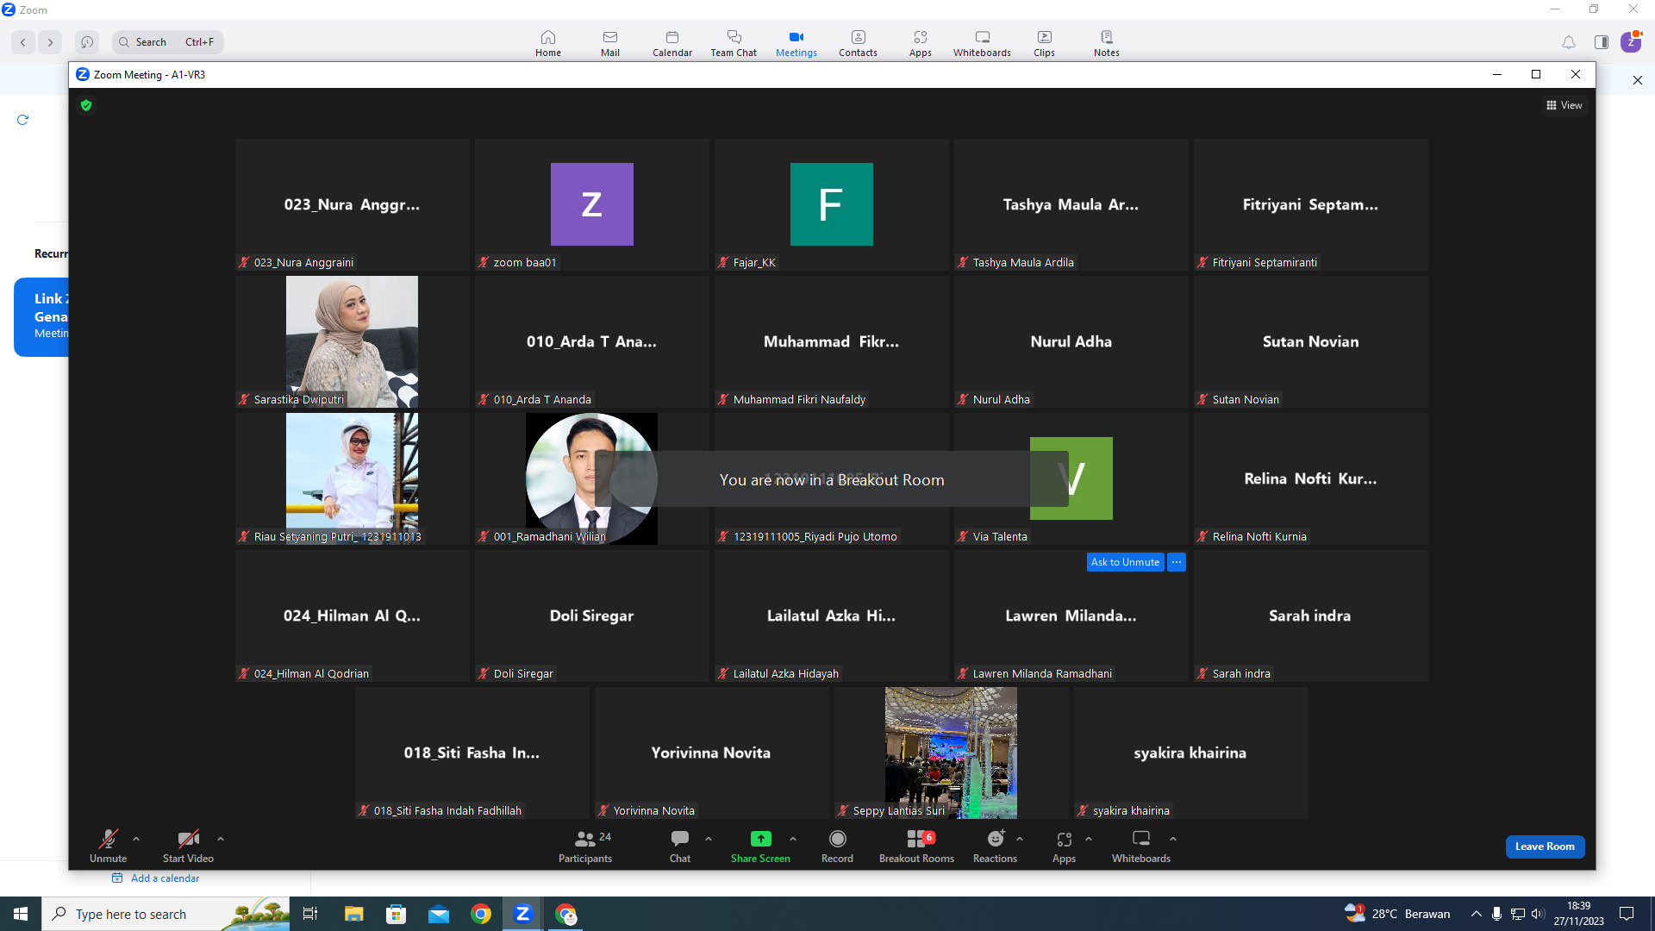Viewport: 1655px width, 931px height.
Task: Switch to the Meetings tab
Action: pyautogui.click(x=796, y=42)
